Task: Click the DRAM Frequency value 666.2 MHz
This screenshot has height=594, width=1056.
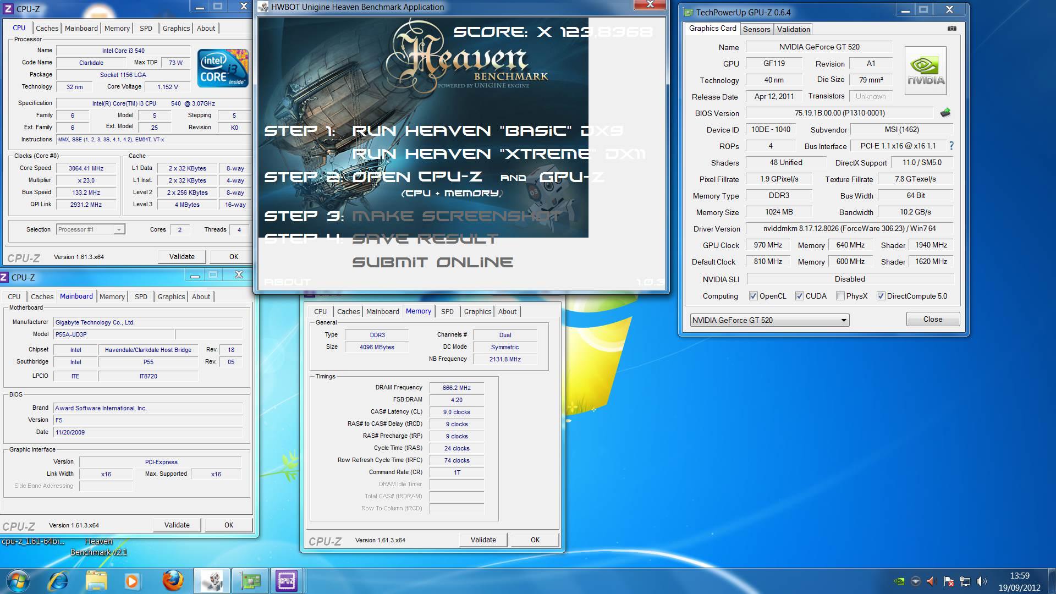Action: tap(457, 388)
